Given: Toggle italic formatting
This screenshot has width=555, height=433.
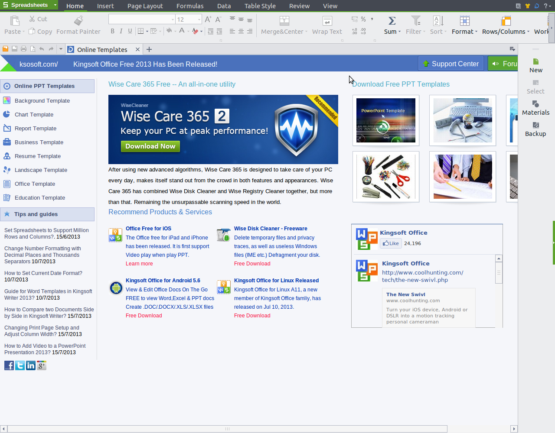Looking at the screenshot, I should tap(121, 31).
